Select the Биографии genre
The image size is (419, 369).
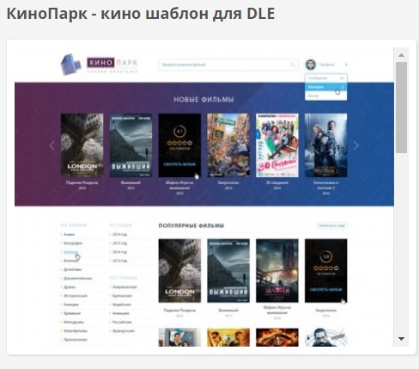point(73,243)
